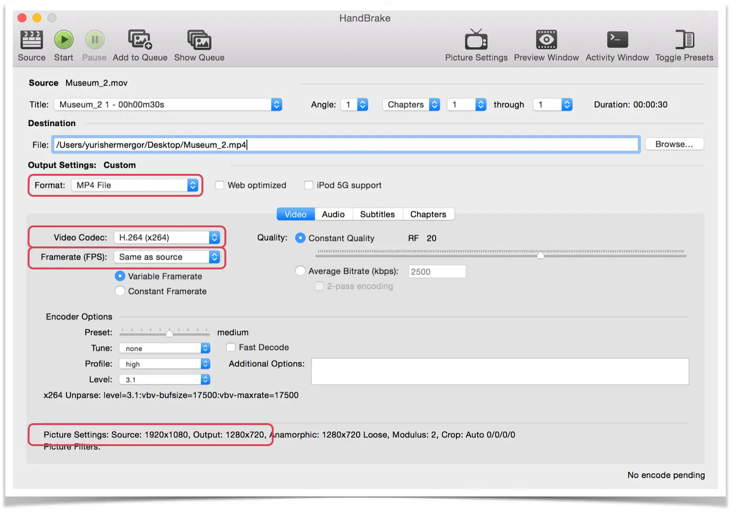Click the 'Custom' output settings label
732x512 pixels.
click(x=120, y=165)
